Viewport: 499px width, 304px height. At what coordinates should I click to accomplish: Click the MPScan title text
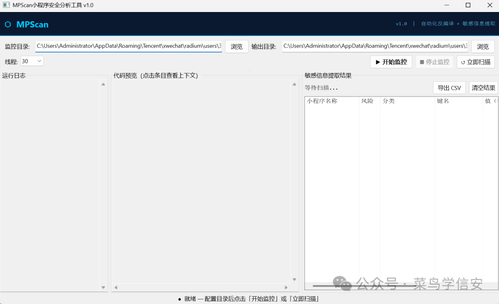(x=32, y=24)
